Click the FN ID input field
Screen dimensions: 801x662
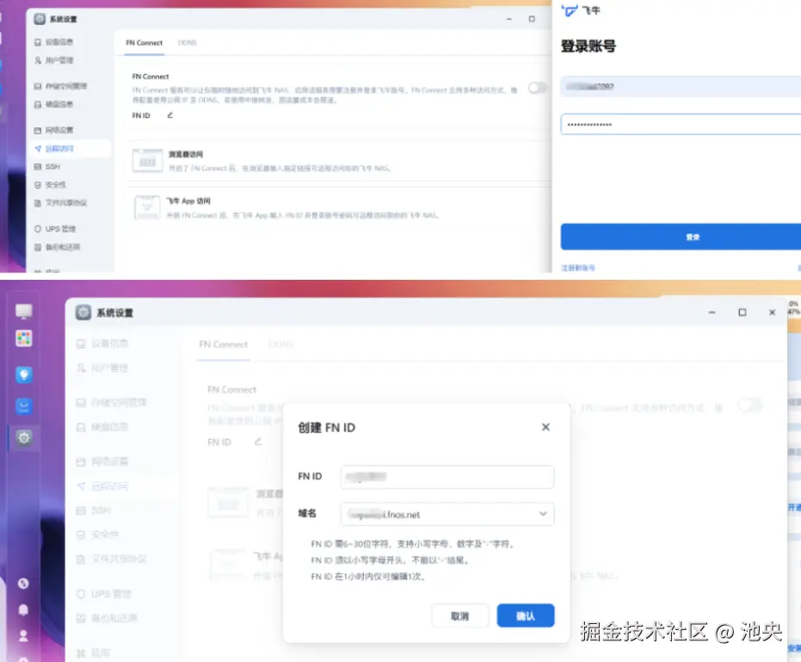pos(447,477)
